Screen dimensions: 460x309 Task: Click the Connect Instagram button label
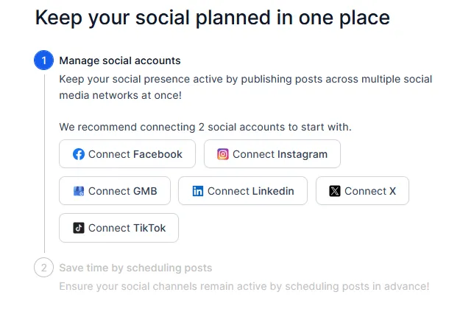280,154
